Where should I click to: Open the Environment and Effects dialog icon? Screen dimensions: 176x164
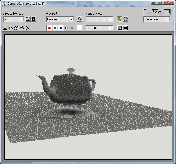[x=125, y=19]
